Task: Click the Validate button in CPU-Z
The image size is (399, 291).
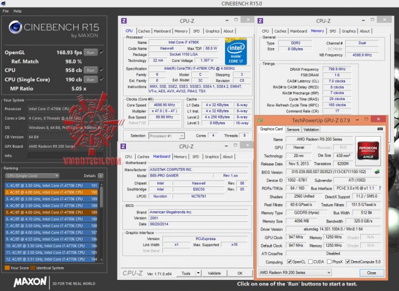Action: [214, 273]
